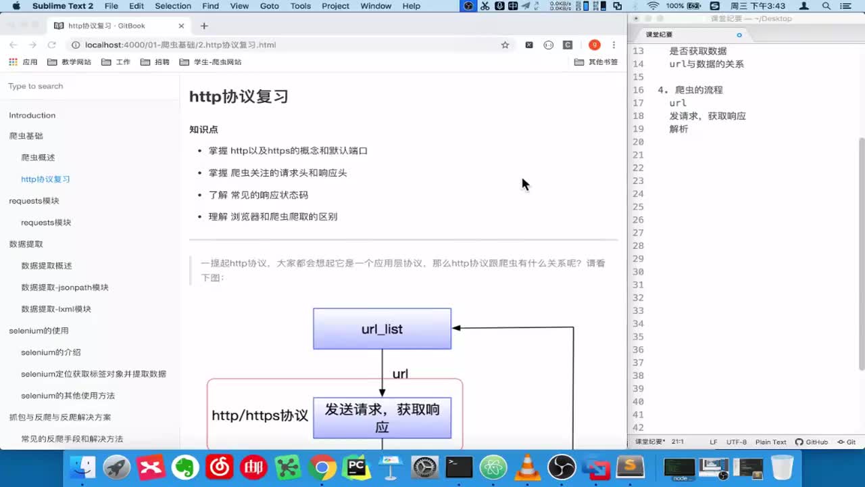Click line 16 text 爬虫的流程

tap(698, 90)
